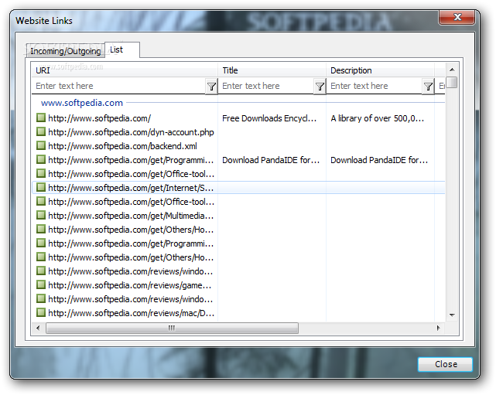Select the http://www.softpedia.com/ URL row
Image resolution: width=496 pixels, height=395 pixels.
238,118
